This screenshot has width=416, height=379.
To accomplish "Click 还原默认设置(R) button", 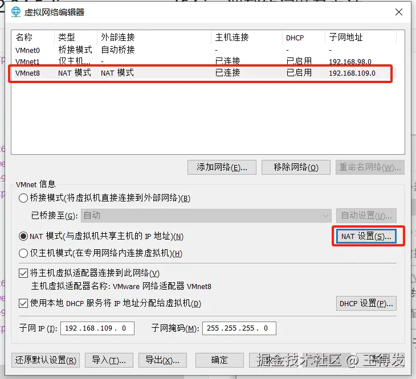I will point(46,360).
